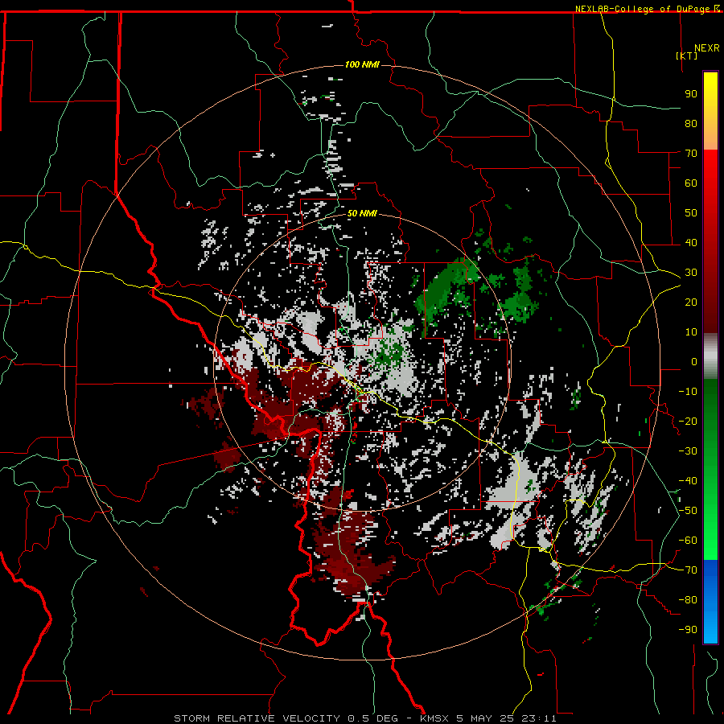Click the Storm Relative Velocity caption at the bottom

coord(364,718)
